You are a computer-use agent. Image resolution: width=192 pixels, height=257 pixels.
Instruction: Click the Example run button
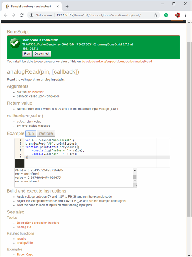(x=31, y=134)
